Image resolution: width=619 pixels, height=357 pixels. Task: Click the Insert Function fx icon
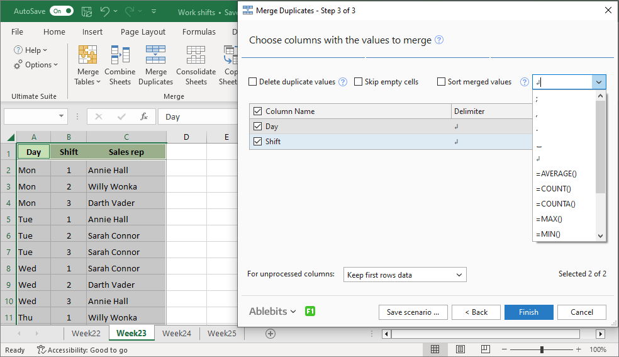tap(144, 116)
